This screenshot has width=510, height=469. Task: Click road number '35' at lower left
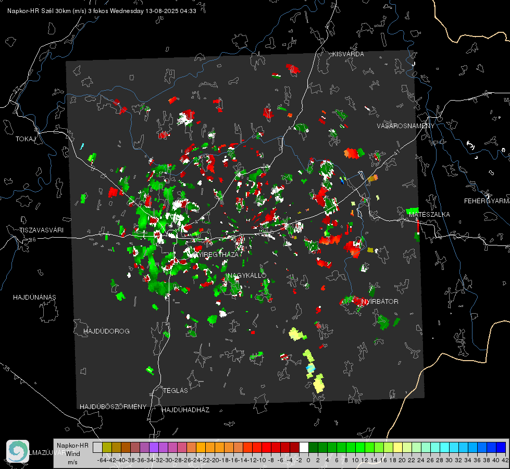pos(7,368)
